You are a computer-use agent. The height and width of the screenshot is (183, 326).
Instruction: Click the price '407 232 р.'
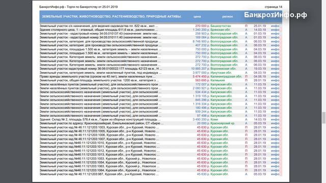(x=203, y=45)
